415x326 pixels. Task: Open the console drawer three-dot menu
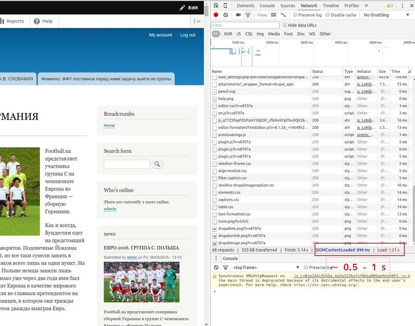click(x=216, y=258)
